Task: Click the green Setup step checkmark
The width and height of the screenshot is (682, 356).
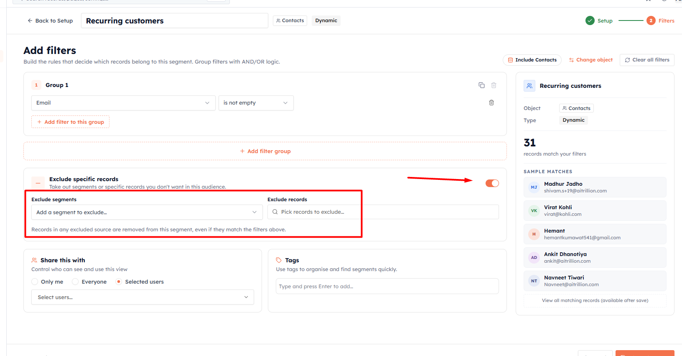Action: [590, 20]
